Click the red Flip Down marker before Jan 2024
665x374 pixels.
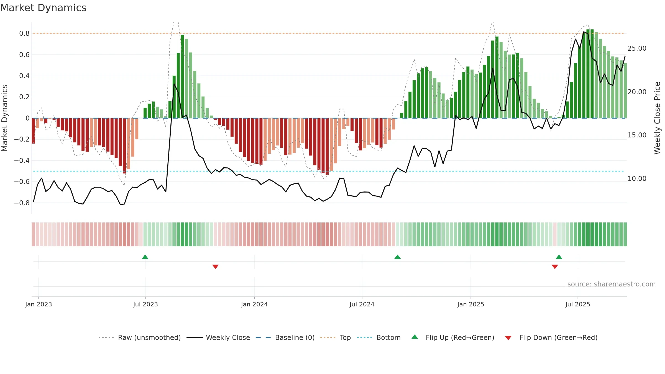point(215,267)
